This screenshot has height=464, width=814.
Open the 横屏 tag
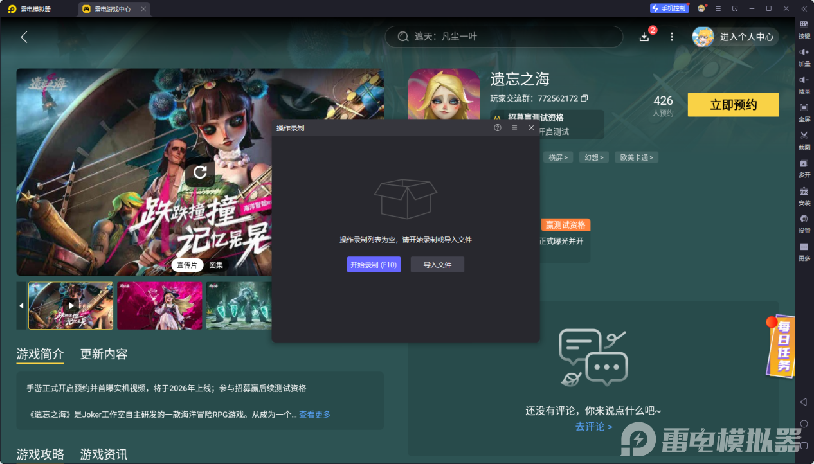point(558,157)
